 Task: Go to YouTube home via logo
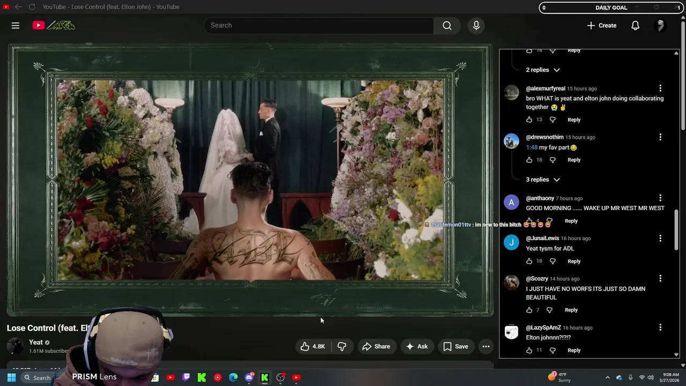(x=54, y=25)
